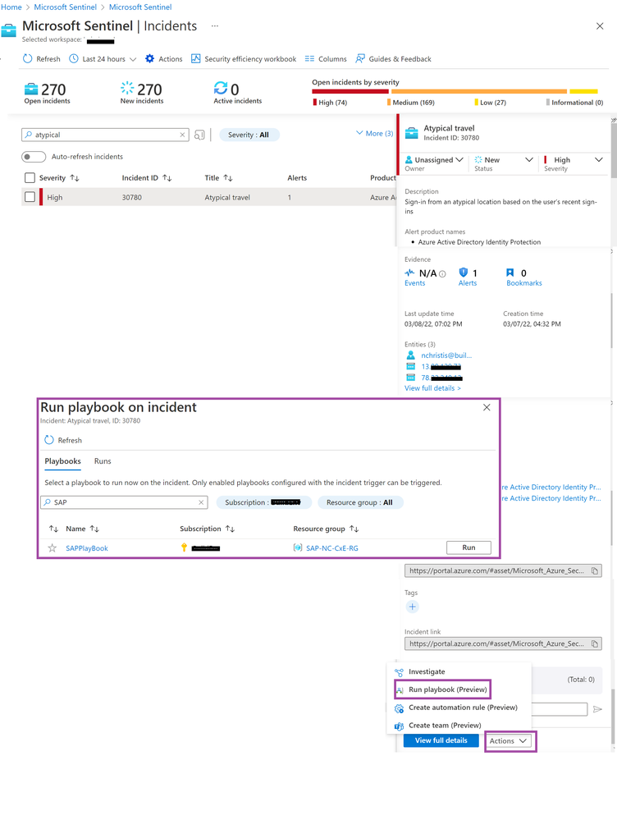Viewport: 617px width, 820px height.
Task: Open the Last 24 hours time range
Action: point(103,59)
